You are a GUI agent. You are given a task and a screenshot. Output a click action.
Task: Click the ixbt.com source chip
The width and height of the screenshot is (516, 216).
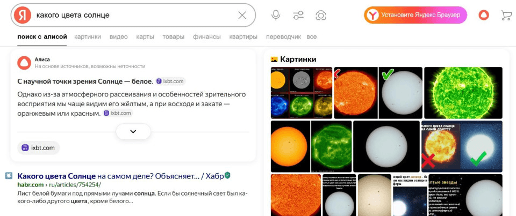click(38, 148)
